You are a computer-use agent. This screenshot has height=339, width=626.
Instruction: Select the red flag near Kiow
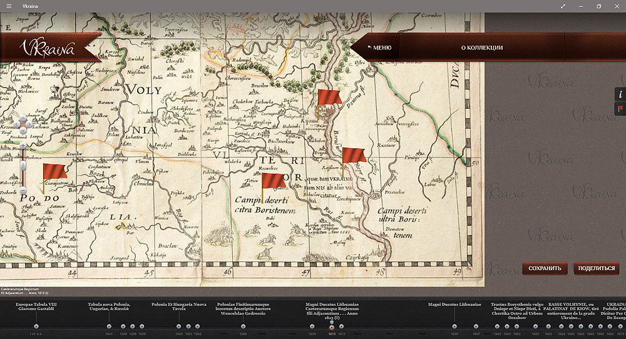[329, 104]
